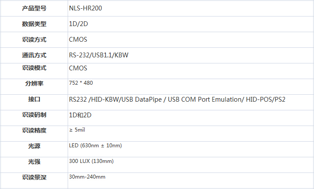Select the 识读精度 label
The height and width of the screenshot is (189, 314).
point(34,130)
